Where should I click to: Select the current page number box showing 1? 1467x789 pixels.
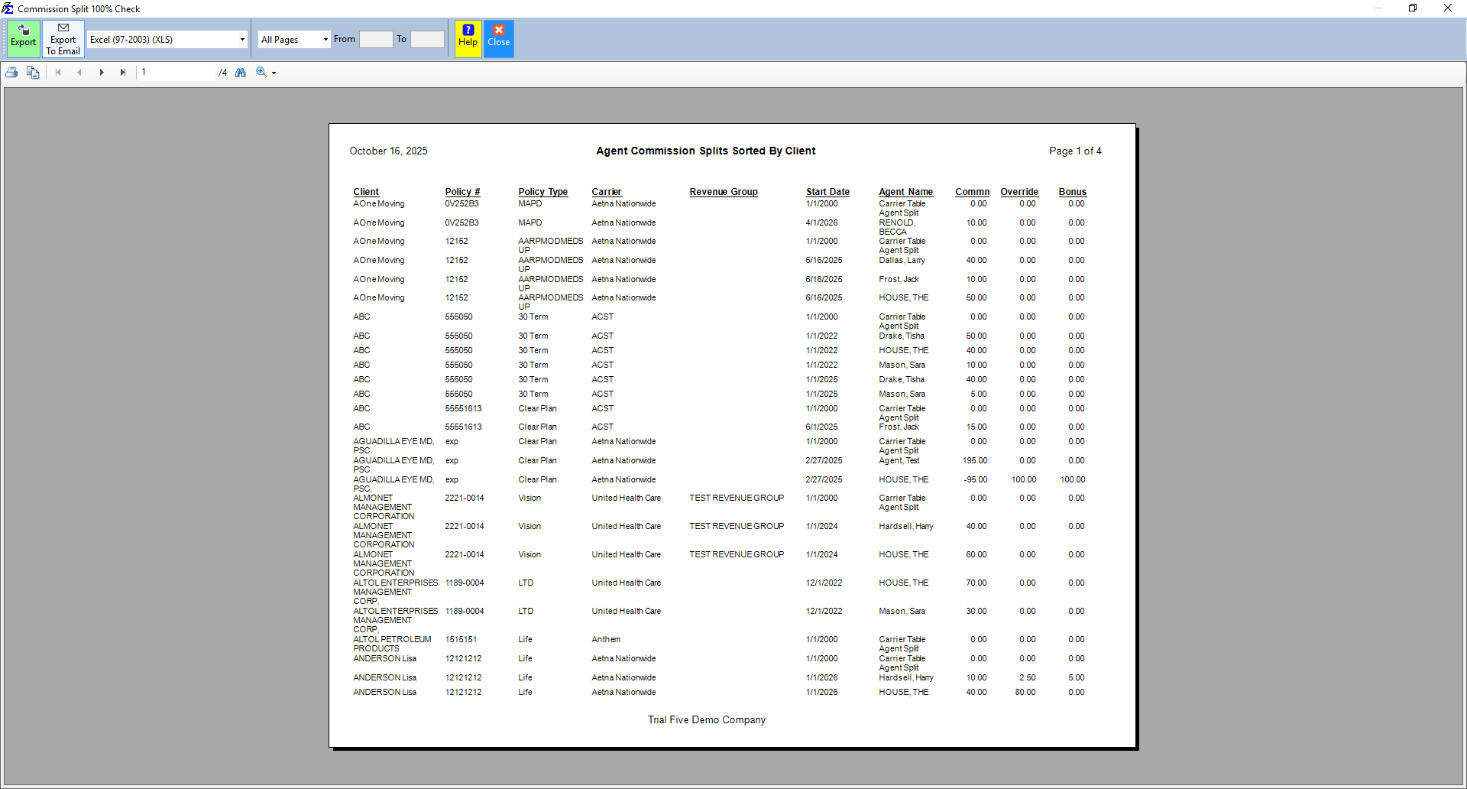(x=176, y=72)
